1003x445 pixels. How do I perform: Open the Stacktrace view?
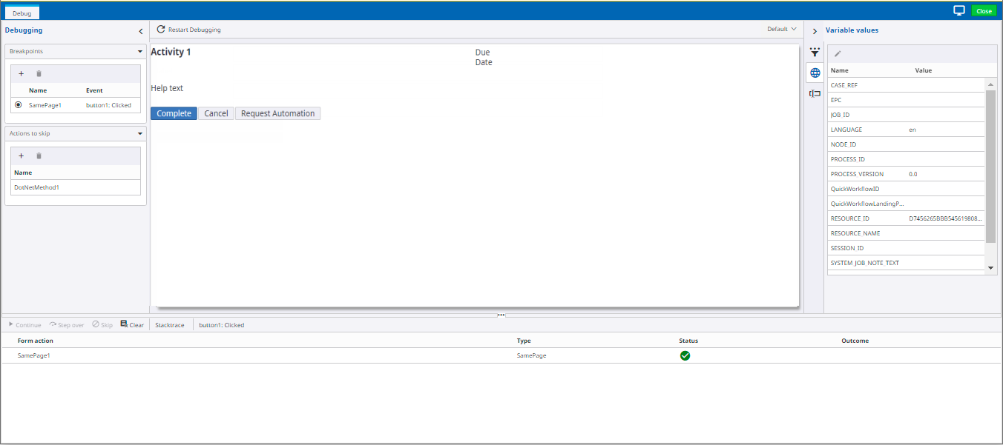click(x=169, y=324)
